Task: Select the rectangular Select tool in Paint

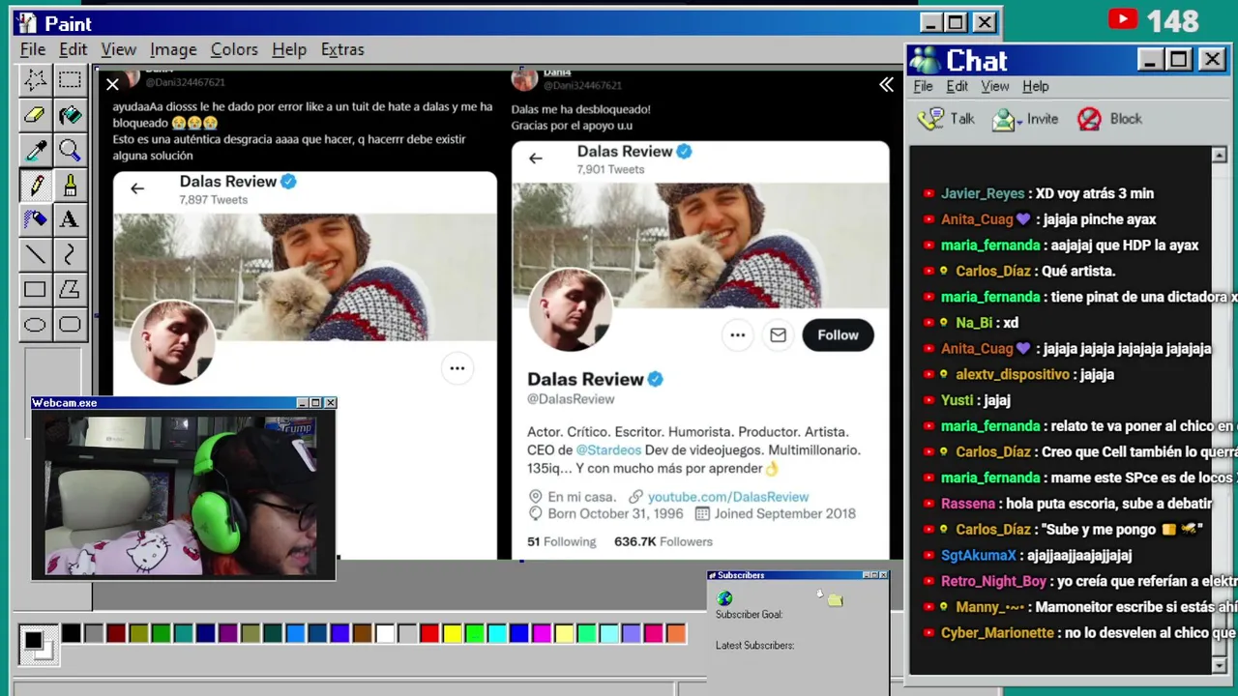Action: pos(70,79)
